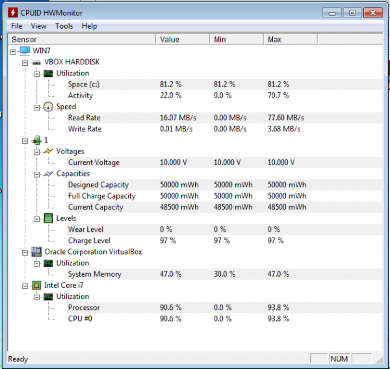Click the WIN7 computer icon
The width and height of the screenshot is (390, 369).
(25, 51)
